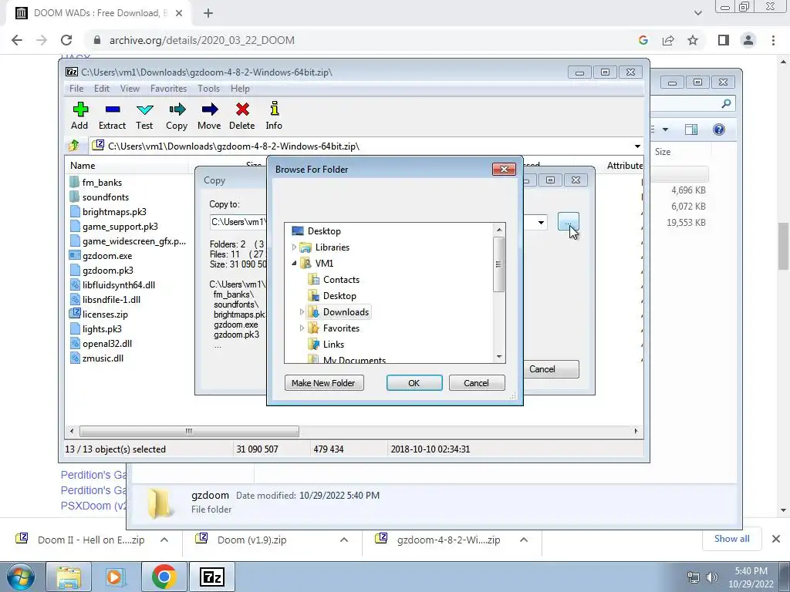
Task: Open the tab search chevron in Chrome
Action: (698, 13)
